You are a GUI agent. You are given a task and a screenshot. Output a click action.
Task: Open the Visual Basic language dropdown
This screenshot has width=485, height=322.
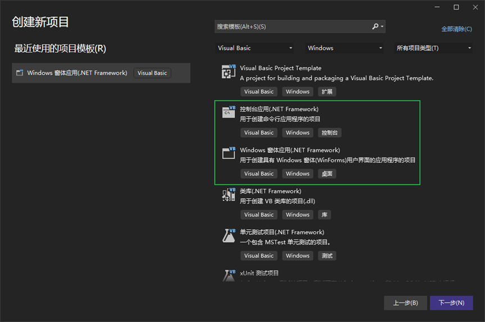254,48
